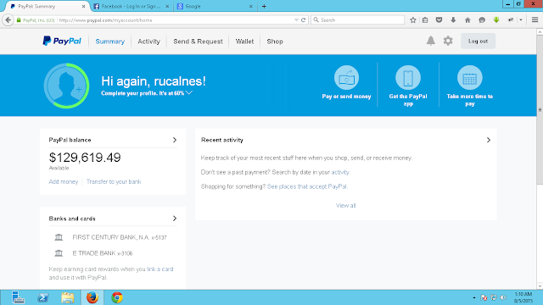Open the Send & Request tab
Viewport: 543px width, 305px height.
(x=198, y=42)
